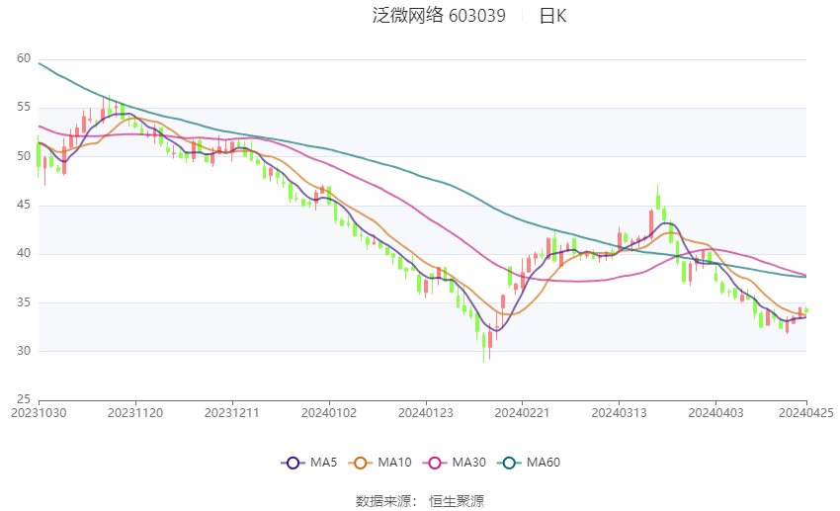Image resolution: width=840 pixels, height=511 pixels.
Task: Click the 恒生聚源 data source text
Action: pyautogui.click(x=457, y=501)
